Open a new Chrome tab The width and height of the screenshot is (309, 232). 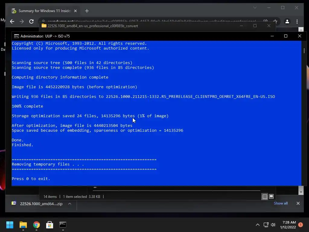87,11
